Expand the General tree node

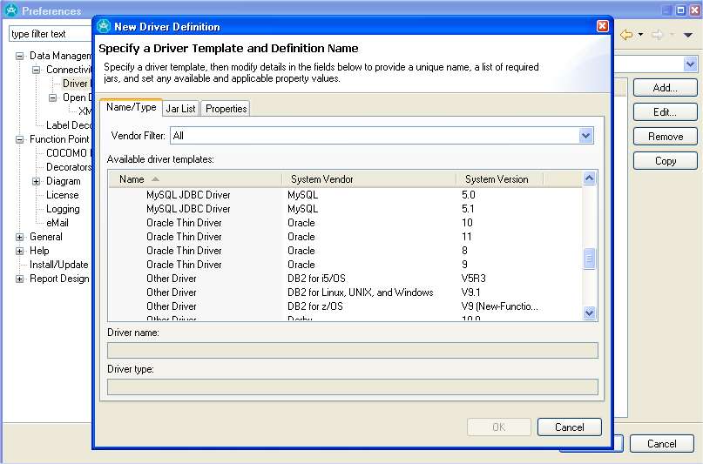tap(19, 237)
